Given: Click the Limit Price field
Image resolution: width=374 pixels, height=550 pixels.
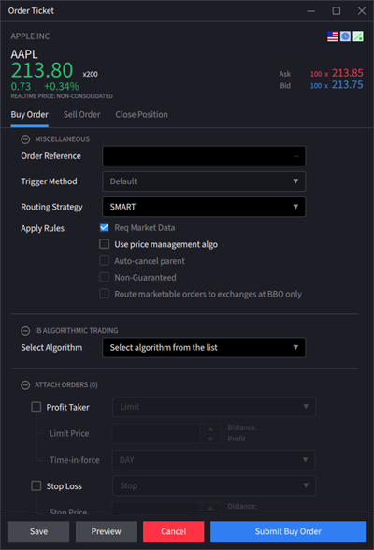Looking at the screenshot, I should click(156, 434).
